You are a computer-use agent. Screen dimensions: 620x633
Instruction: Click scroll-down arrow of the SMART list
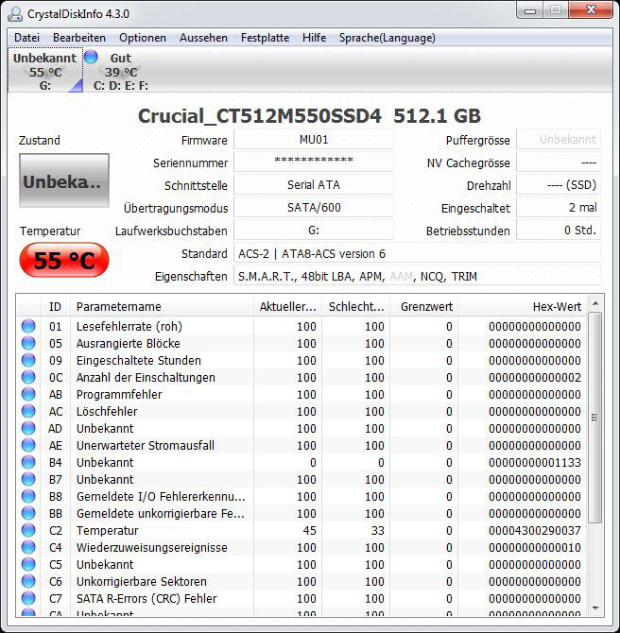coord(595,608)
